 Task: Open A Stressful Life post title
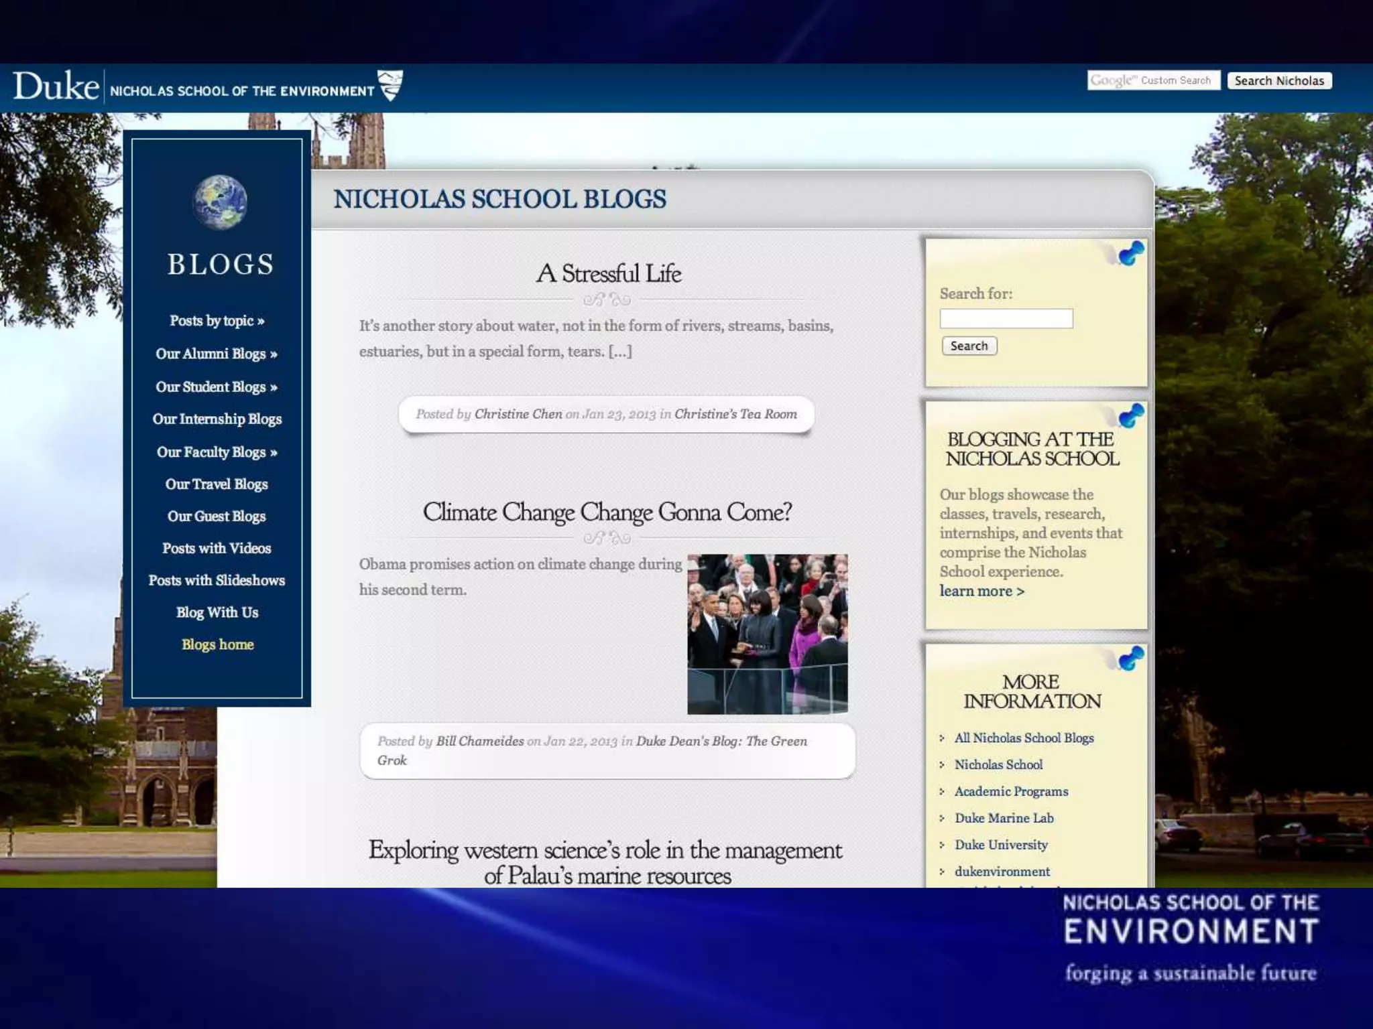pos(608,274)
